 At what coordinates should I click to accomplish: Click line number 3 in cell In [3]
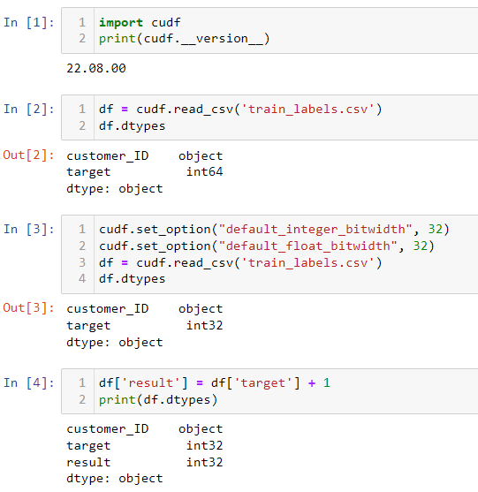tap(82, 262)
